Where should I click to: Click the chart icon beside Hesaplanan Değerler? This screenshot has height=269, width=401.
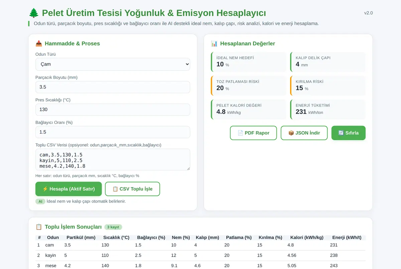214,43
